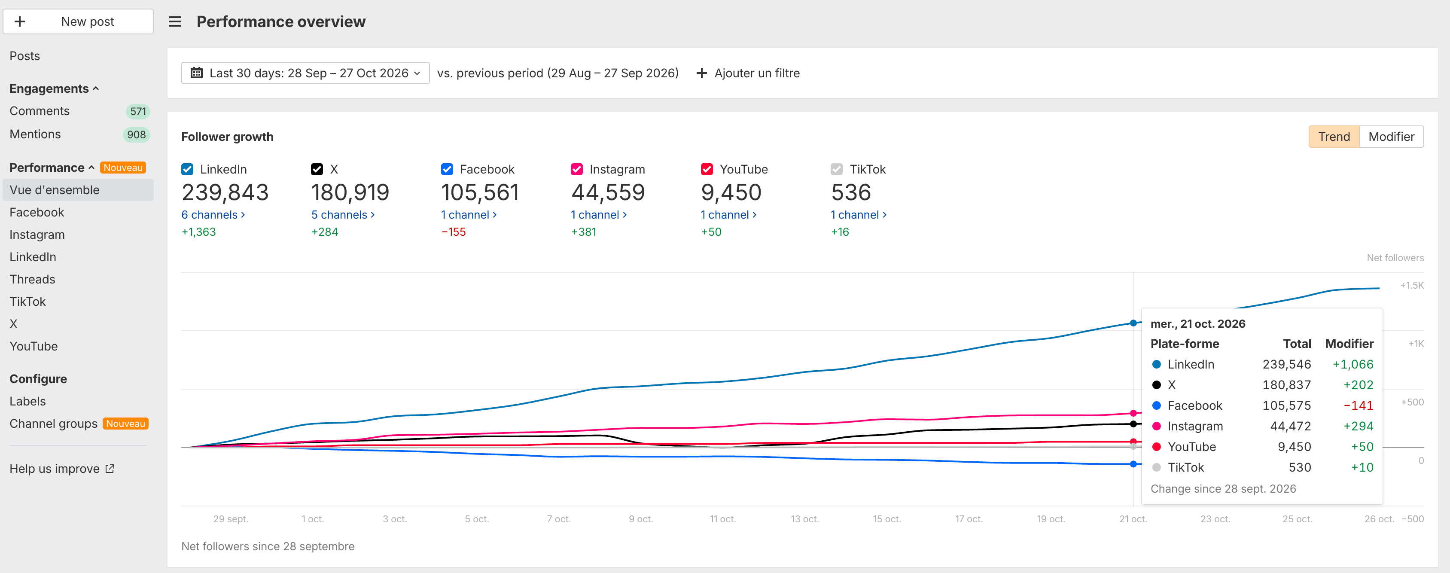The image size is (1450, 573).
Task: Toggle the Facebook checkbox
Action: coord(447,169)
